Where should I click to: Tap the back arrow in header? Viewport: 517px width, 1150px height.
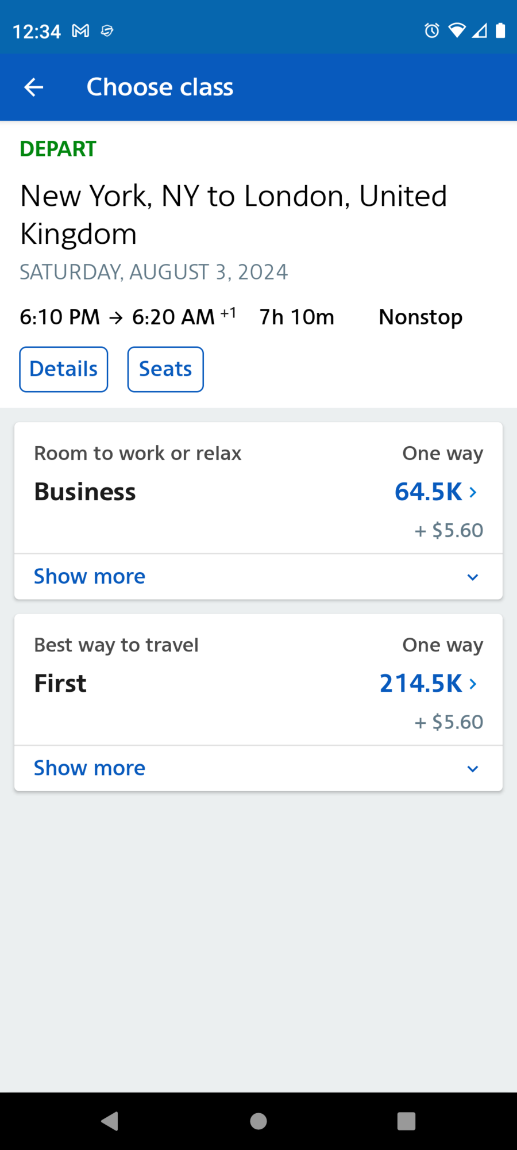[33, 87]
